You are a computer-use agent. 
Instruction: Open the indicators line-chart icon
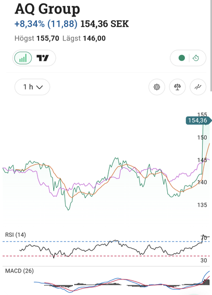pos(198,87)
